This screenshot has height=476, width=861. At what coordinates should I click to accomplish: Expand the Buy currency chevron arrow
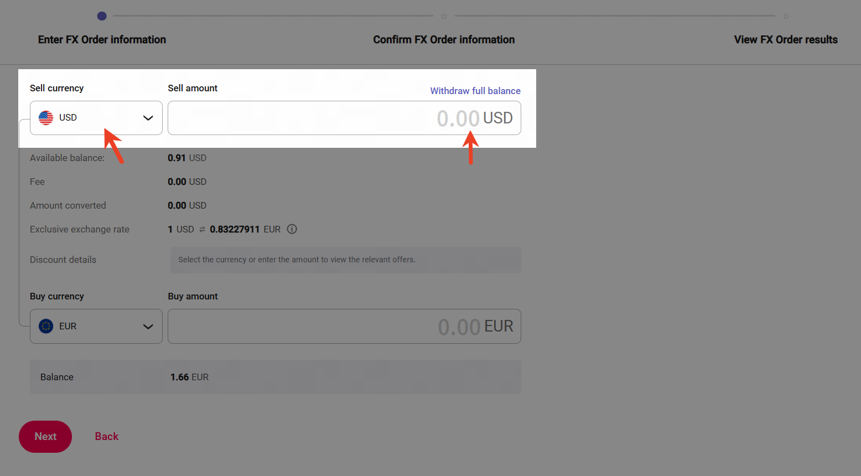[148, 327]
